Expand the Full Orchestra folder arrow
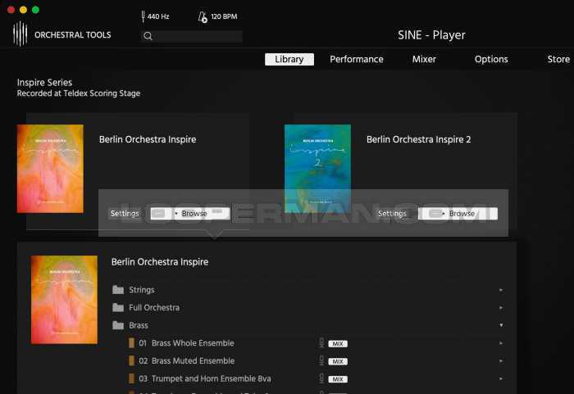 501,308
